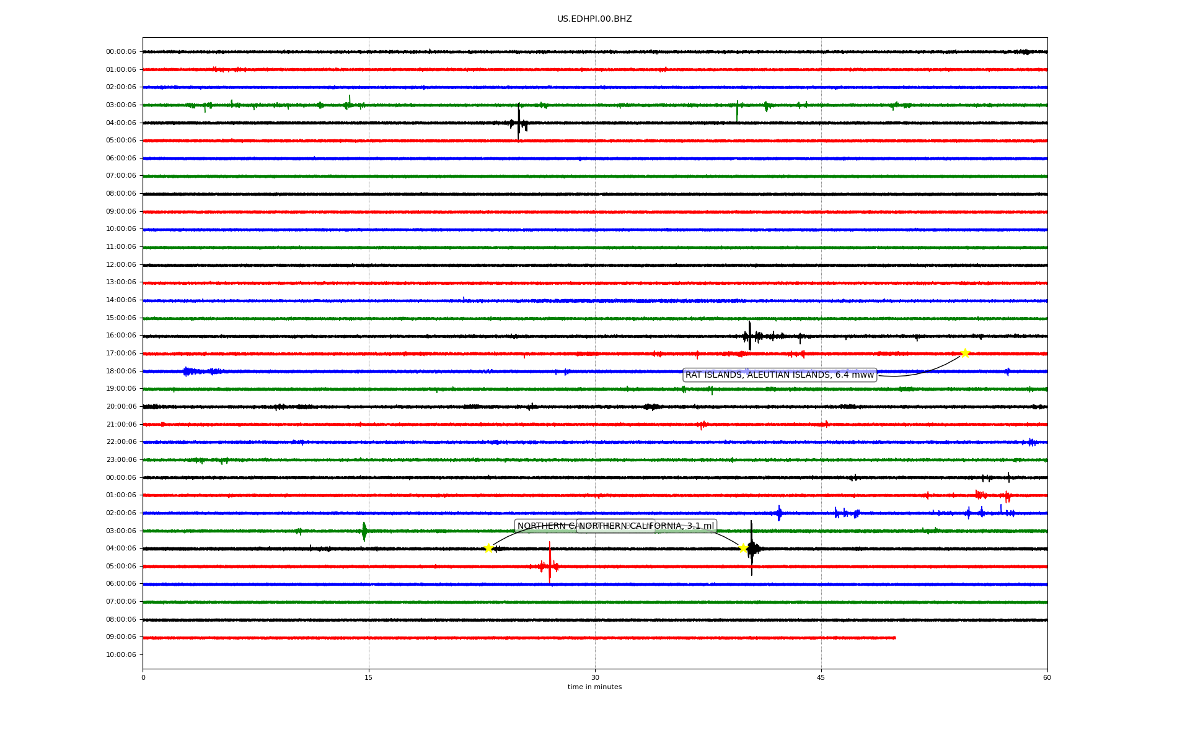
Task: Click the 15 tick label on the x-axis
Action: click(x=369, y=677)
